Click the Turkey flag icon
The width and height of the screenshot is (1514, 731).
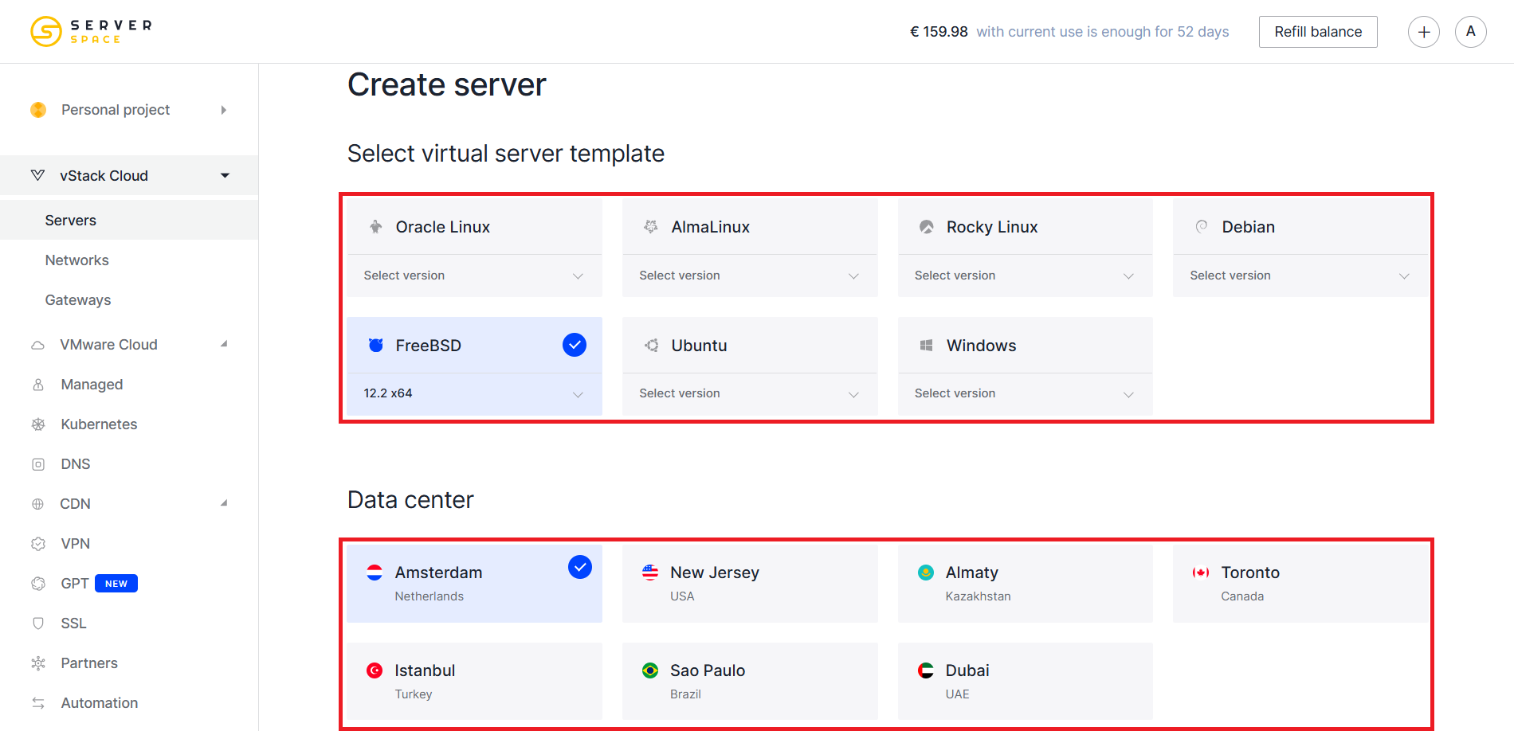(x=375, y=670)
